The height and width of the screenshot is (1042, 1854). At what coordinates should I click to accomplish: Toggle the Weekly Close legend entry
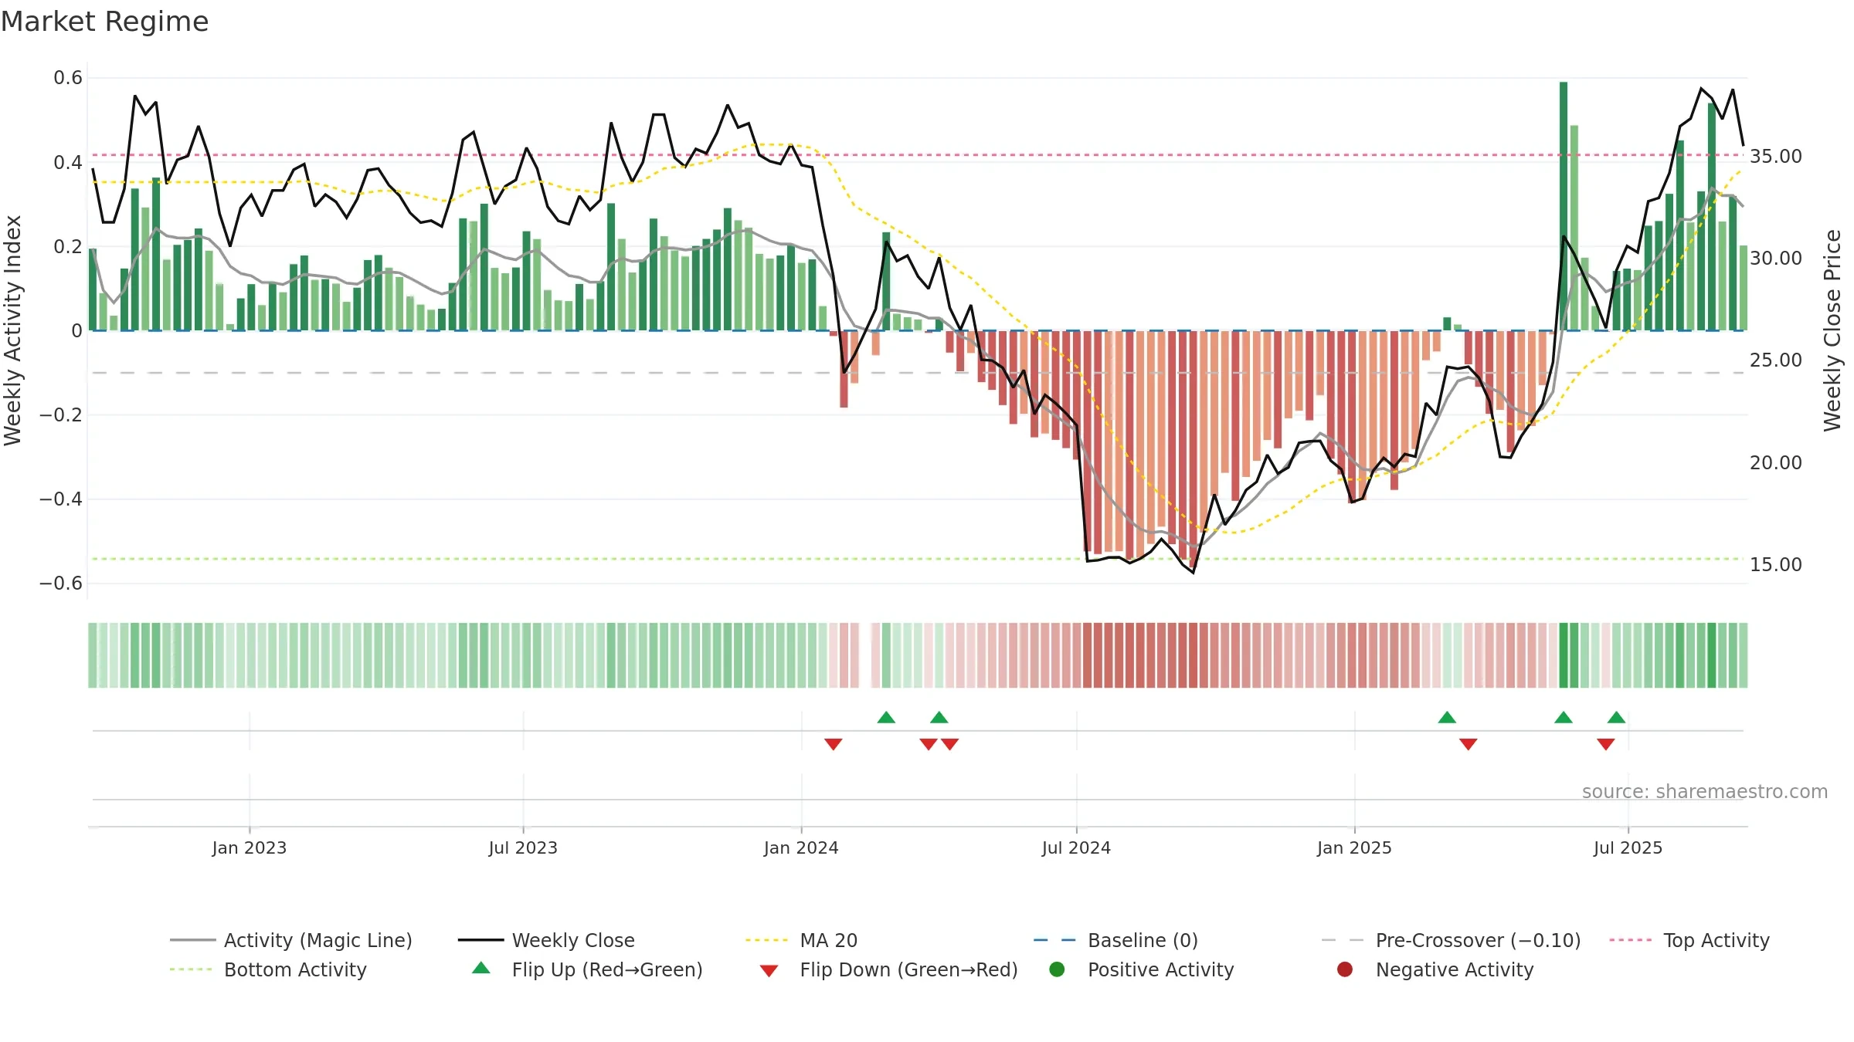tap(546, 940)
